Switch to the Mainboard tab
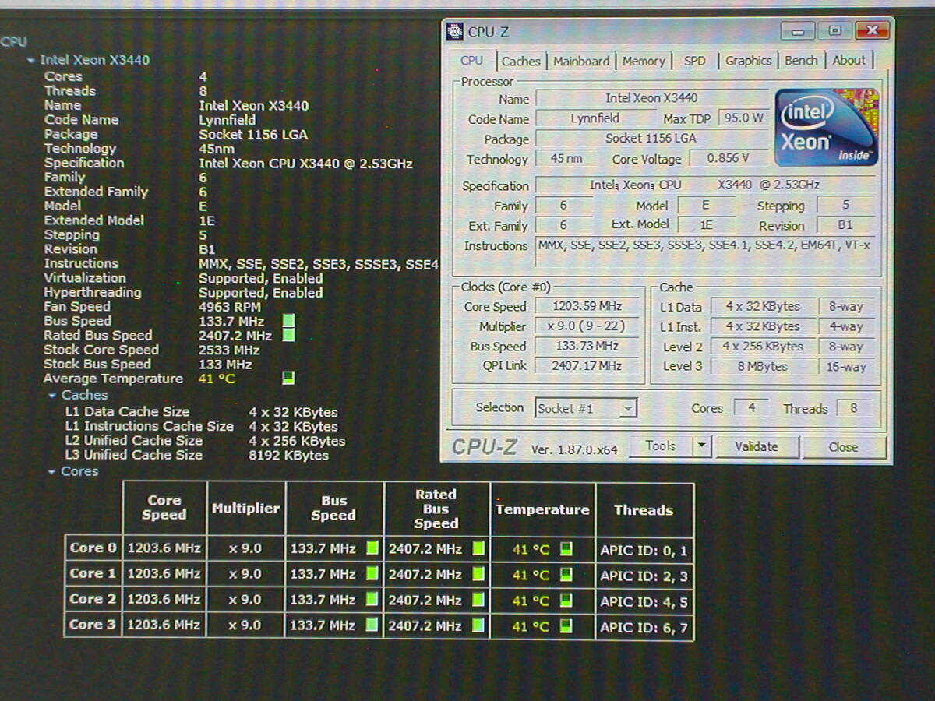Viewport: 935px width, 701px height. [x=581, y=61]
